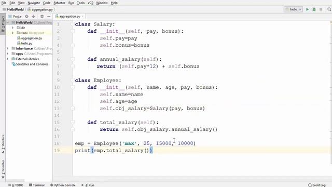Open the Help menu
Viewport: 332px width, 187px height.
pyautogui.click(x=114, y=3)
